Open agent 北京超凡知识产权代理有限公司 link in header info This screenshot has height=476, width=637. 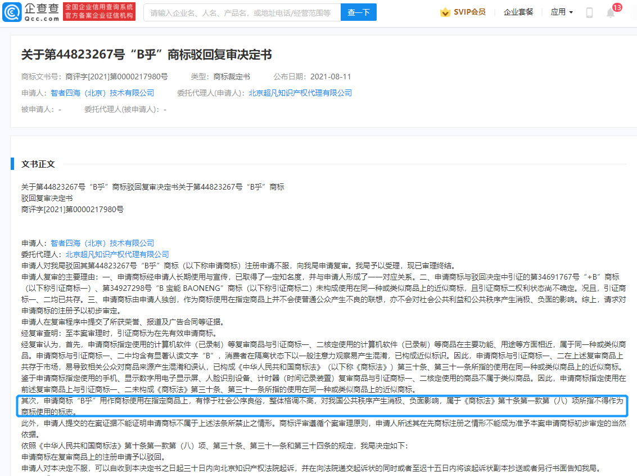click(x=300, y=93)
